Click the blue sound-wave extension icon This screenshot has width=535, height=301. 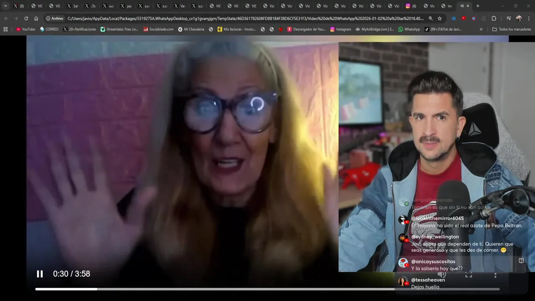[453, 18]
